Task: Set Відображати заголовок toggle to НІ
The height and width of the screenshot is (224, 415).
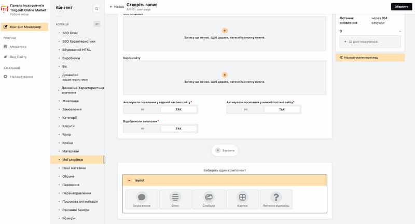Action: (142, 129)
